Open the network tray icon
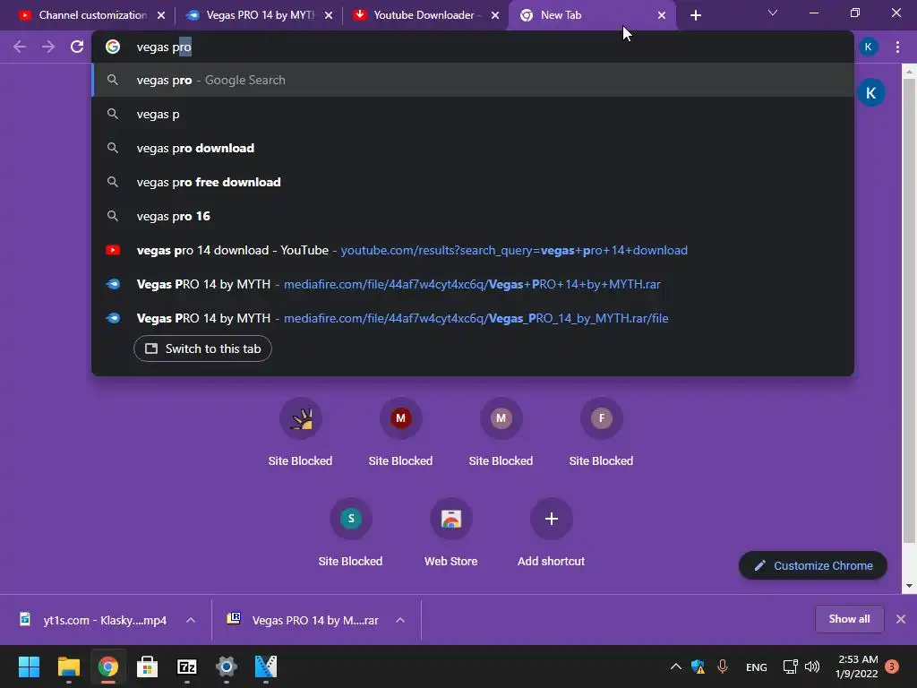Screen dimensions: 917x688 (x=790, y=666)
